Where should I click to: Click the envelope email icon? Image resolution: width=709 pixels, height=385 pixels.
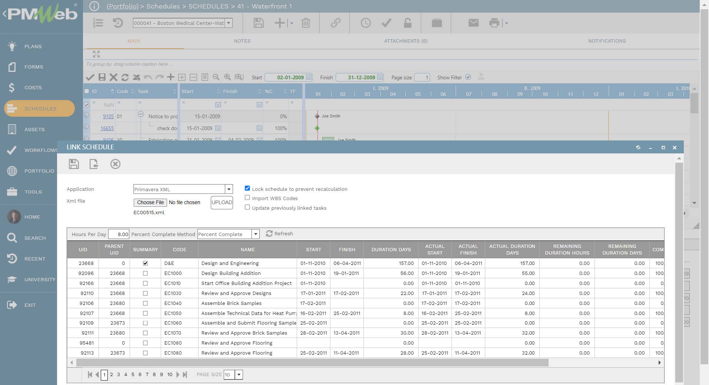[473, 23]
